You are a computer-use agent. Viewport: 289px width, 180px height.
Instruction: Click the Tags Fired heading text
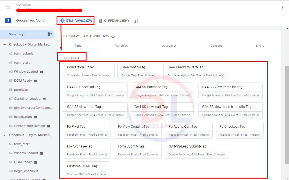[71, 58]
